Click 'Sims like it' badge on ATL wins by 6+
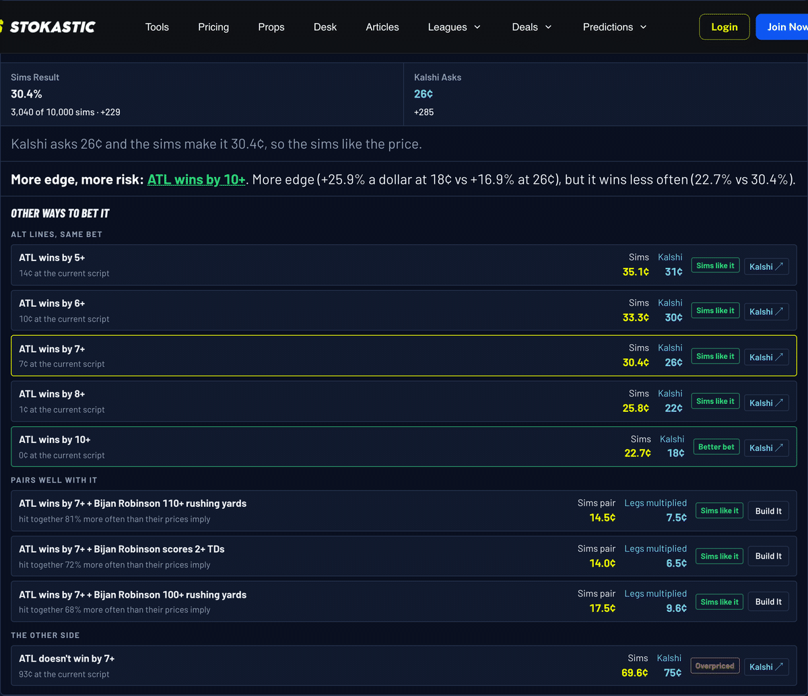This screenshot has height=696, width=808. pos(716,311)
